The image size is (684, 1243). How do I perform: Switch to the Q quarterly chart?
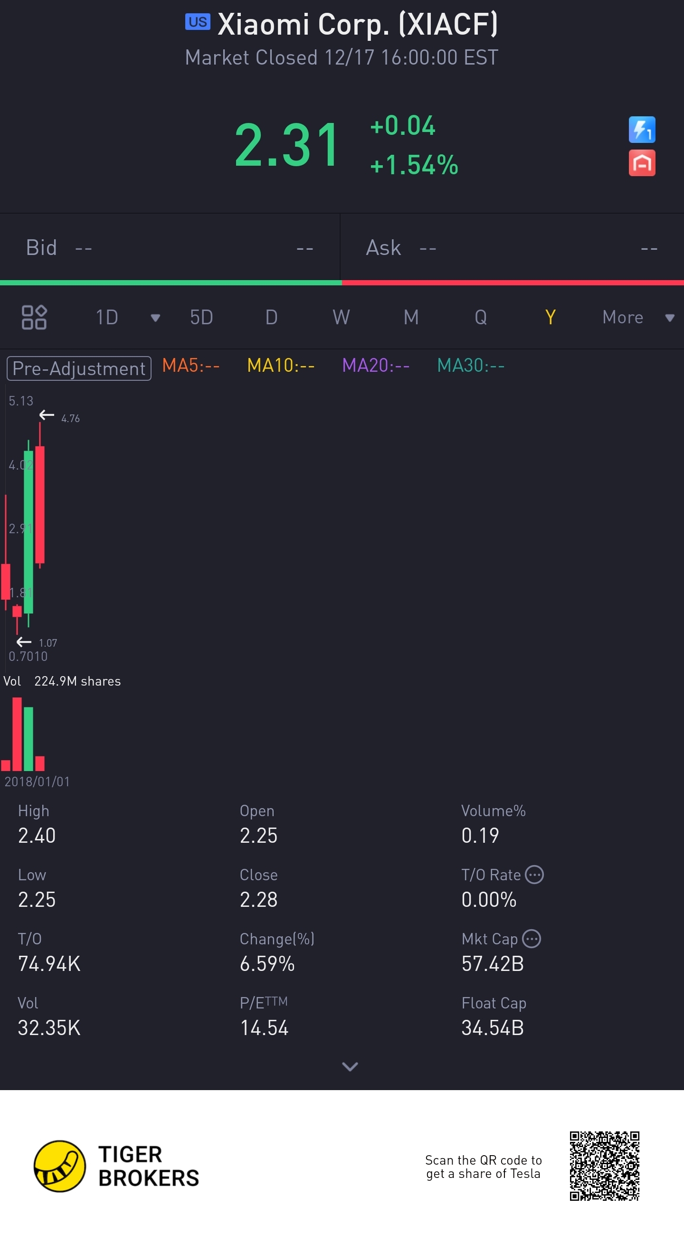[x=480, y=318]
